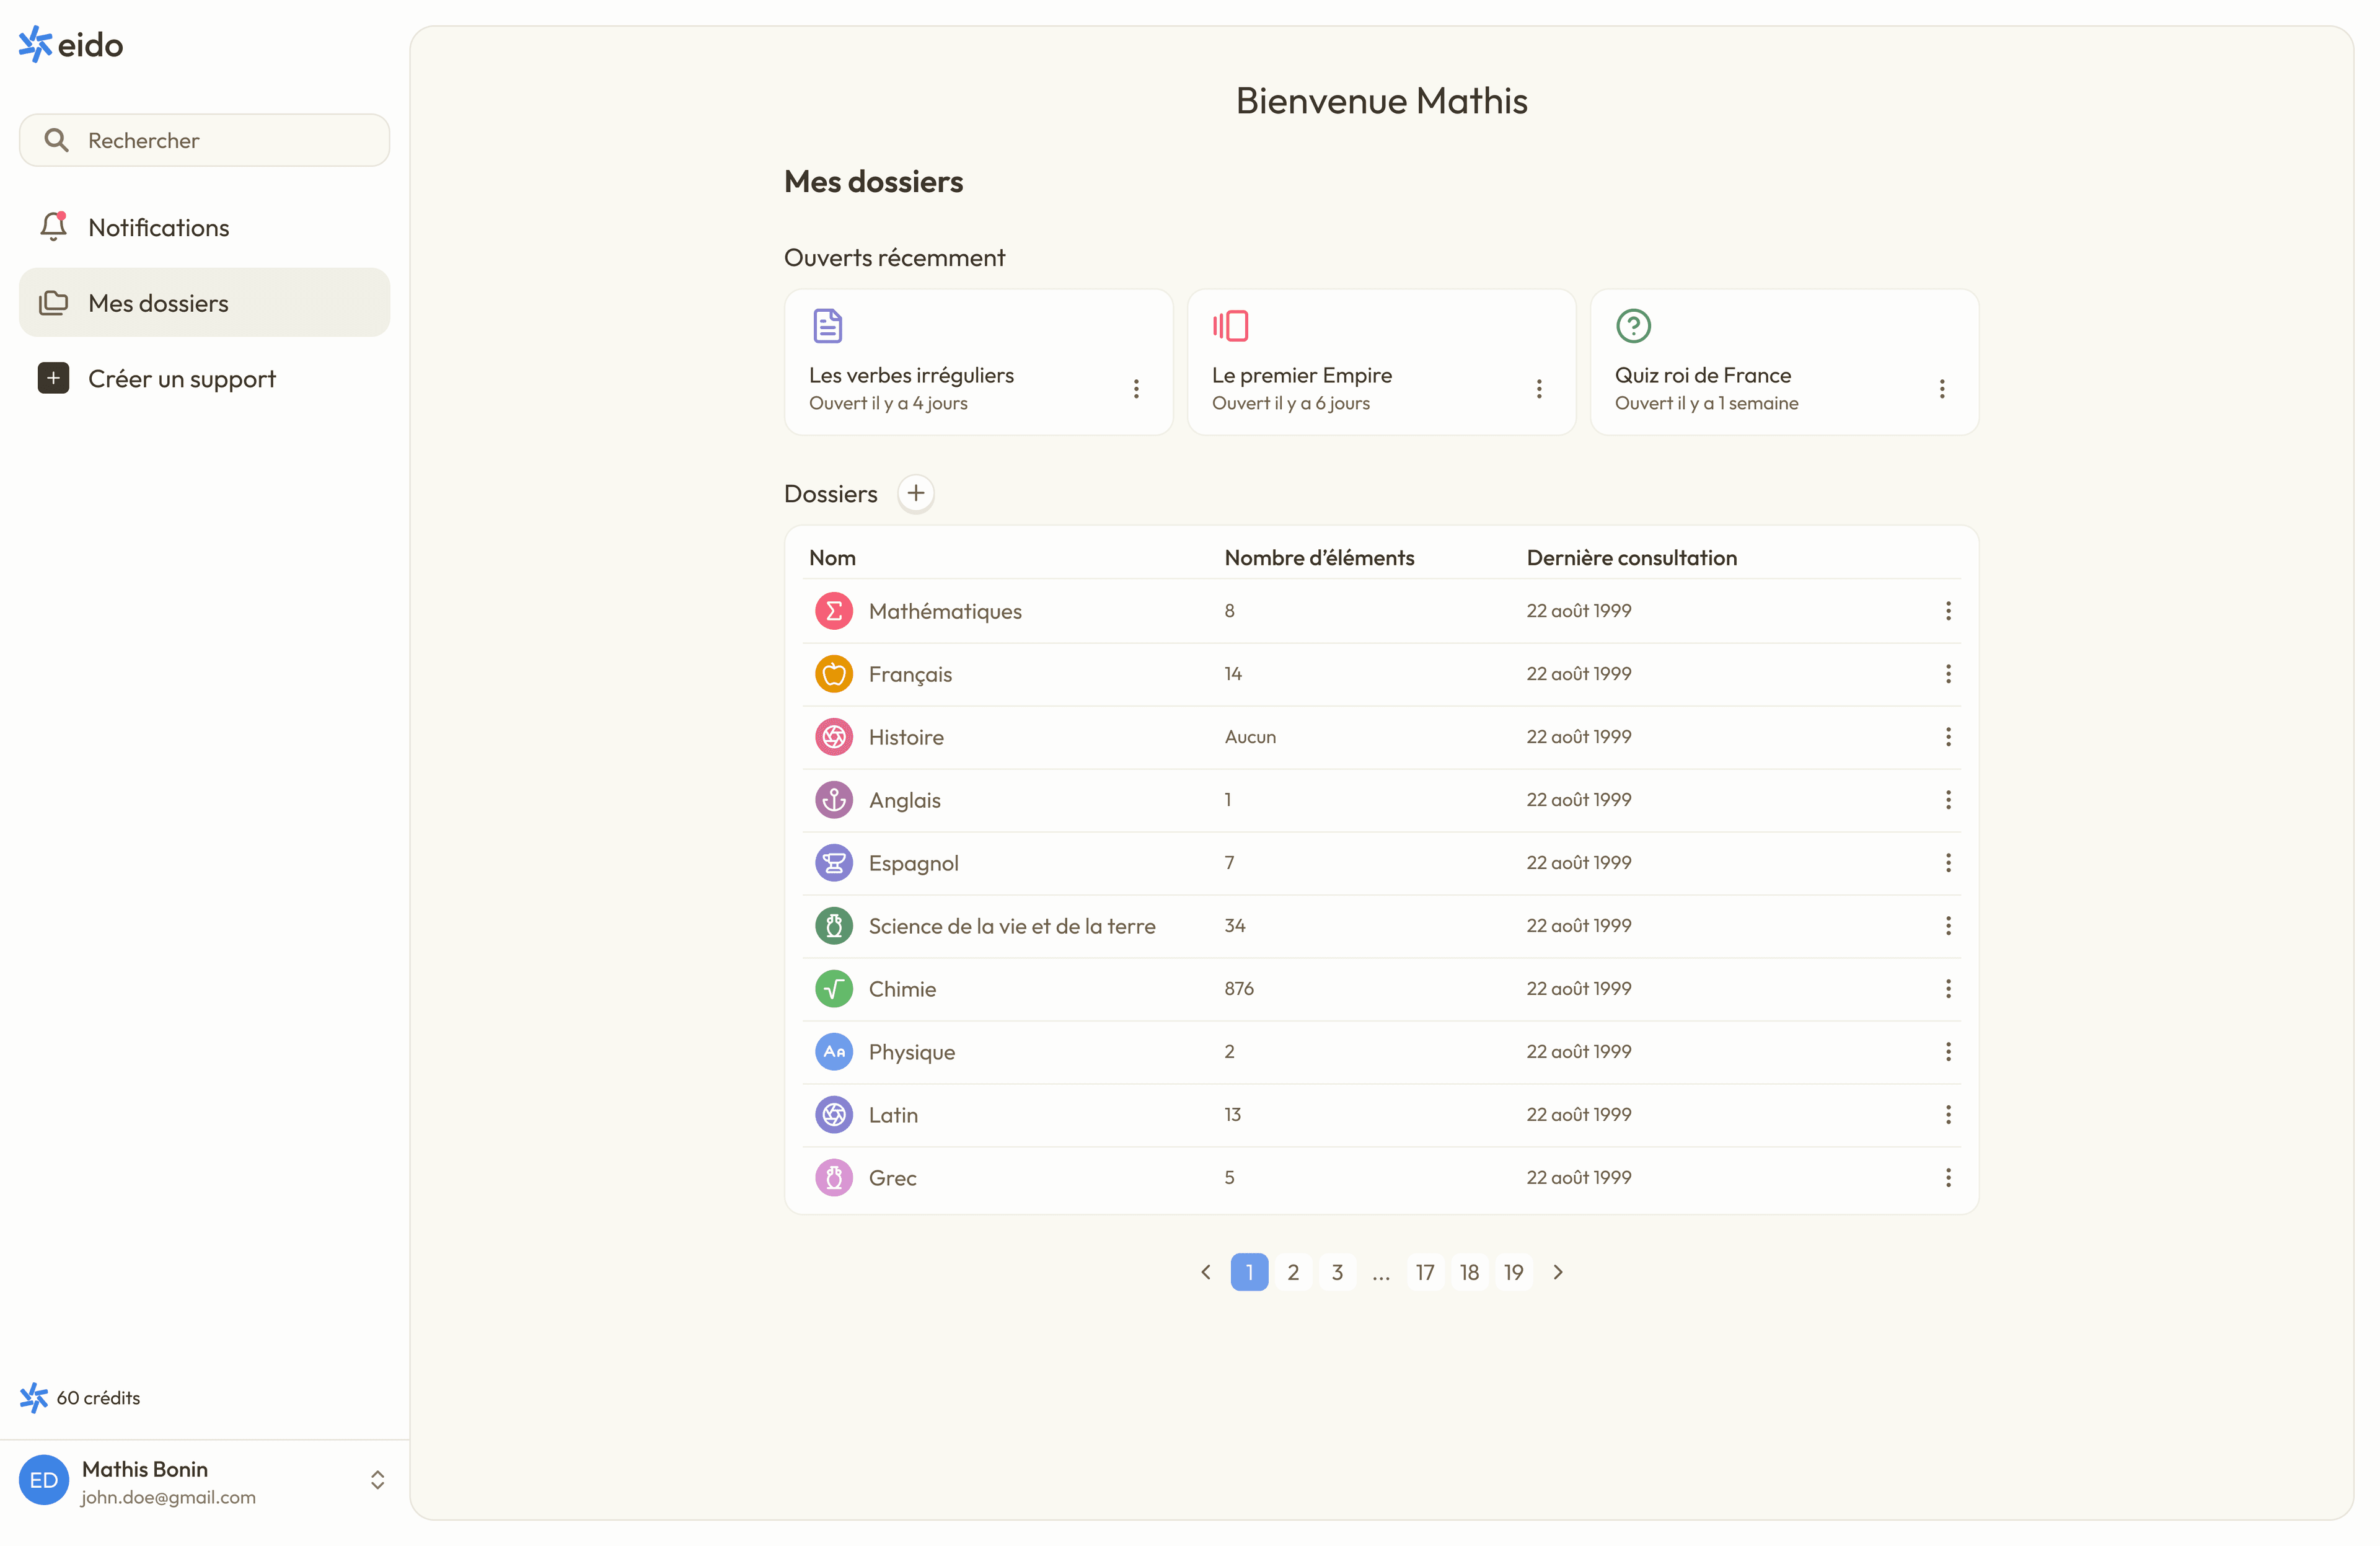Open the Notifications bell icon

click(53, 227)
